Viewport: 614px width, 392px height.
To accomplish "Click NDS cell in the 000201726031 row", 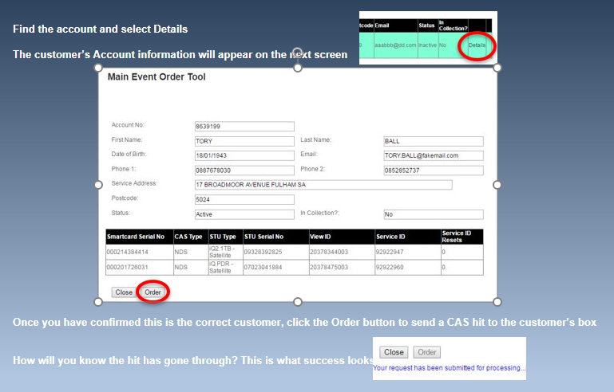I will (x=191, y=268).
